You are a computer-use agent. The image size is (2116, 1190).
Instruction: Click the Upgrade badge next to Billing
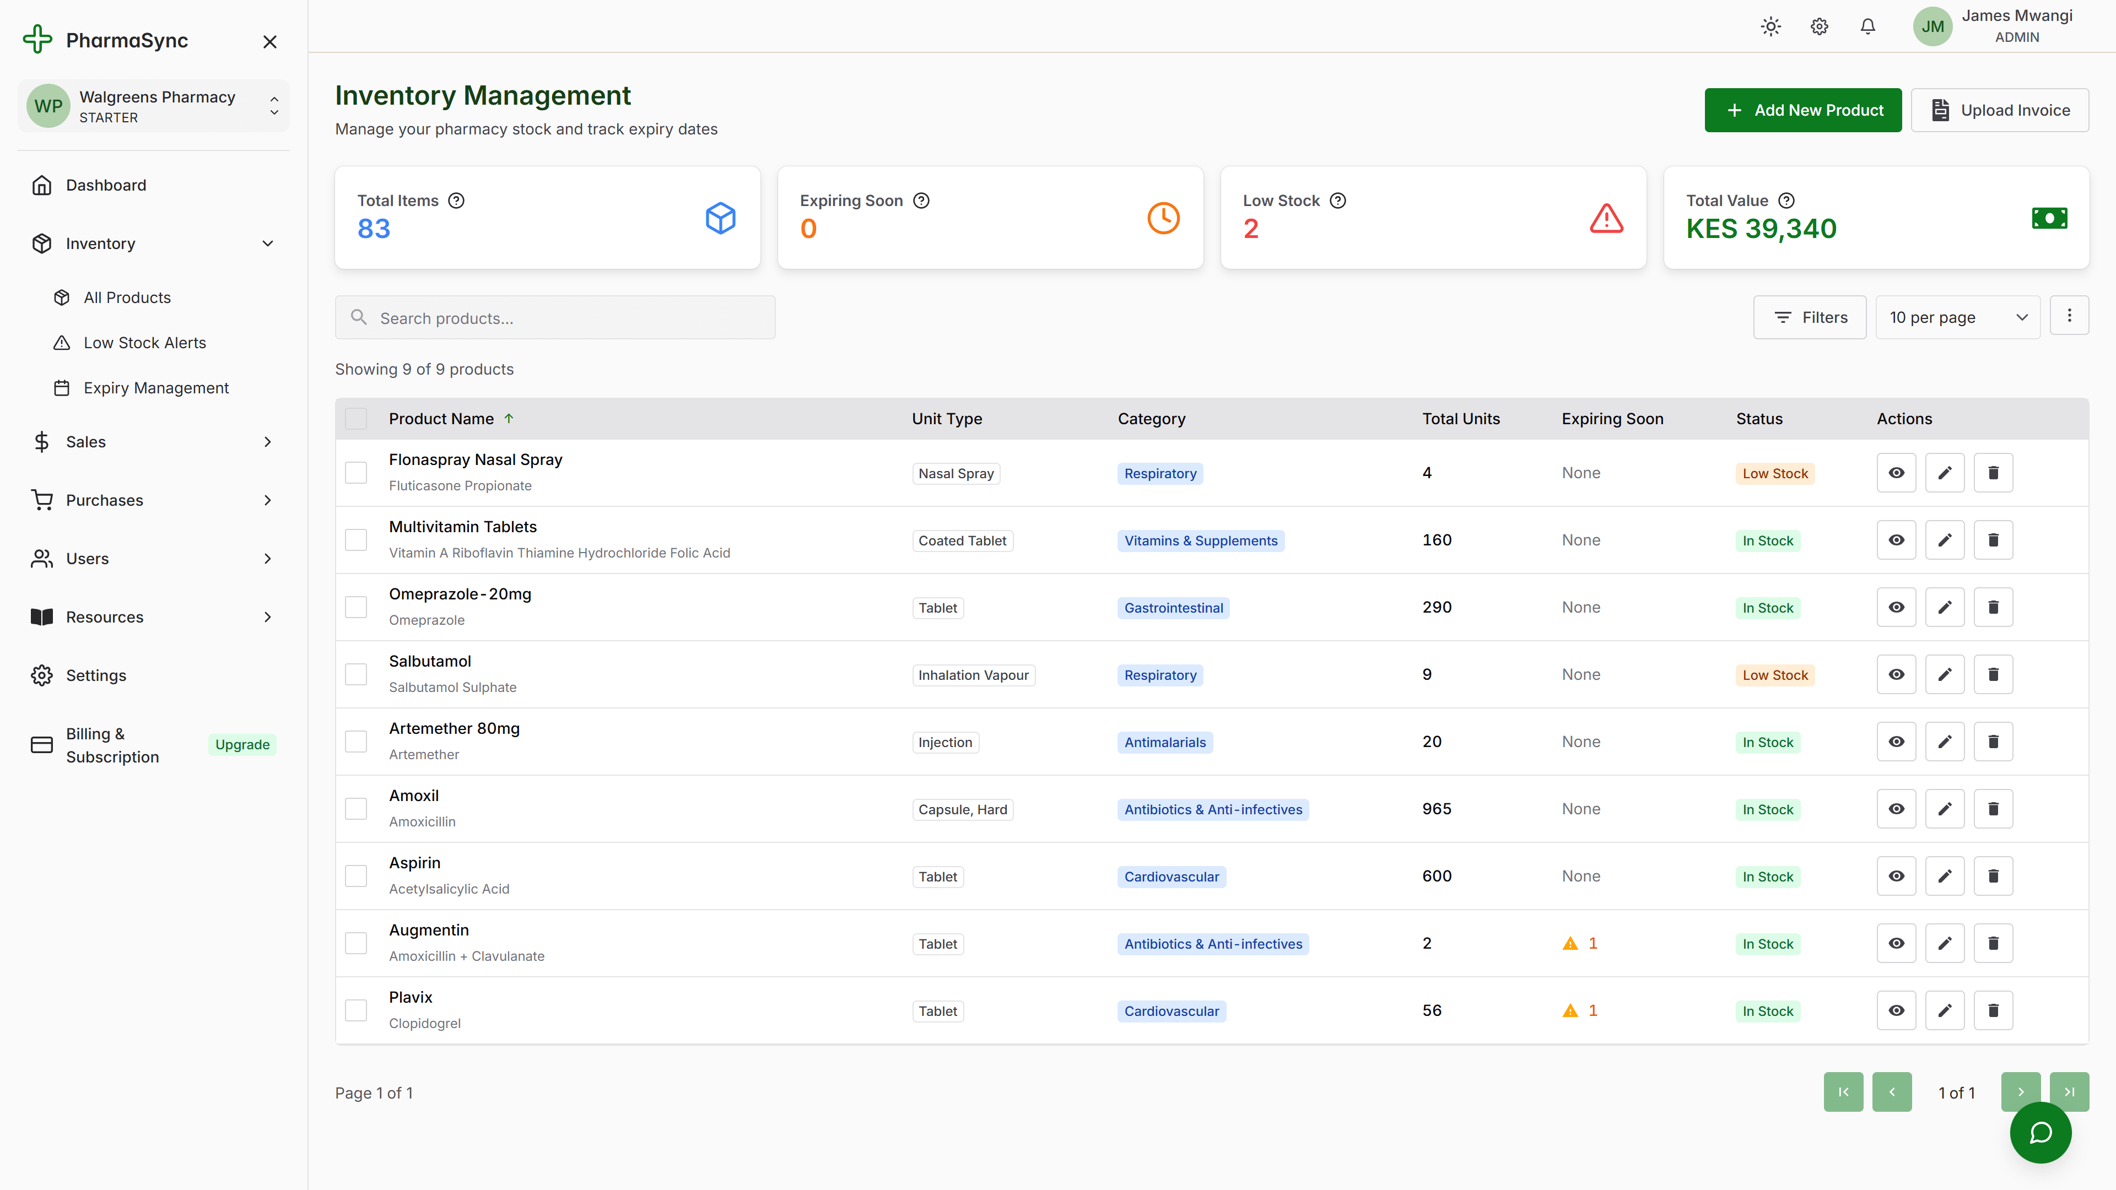pyautogui.click(x=241, y=744)
